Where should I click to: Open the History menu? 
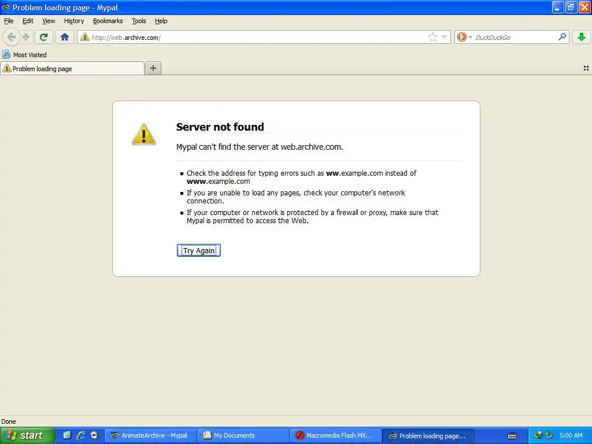pyautogui.click(x=74, y=21)
